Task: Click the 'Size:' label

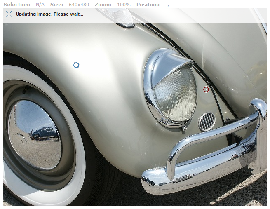Action: tap(56, 5)
